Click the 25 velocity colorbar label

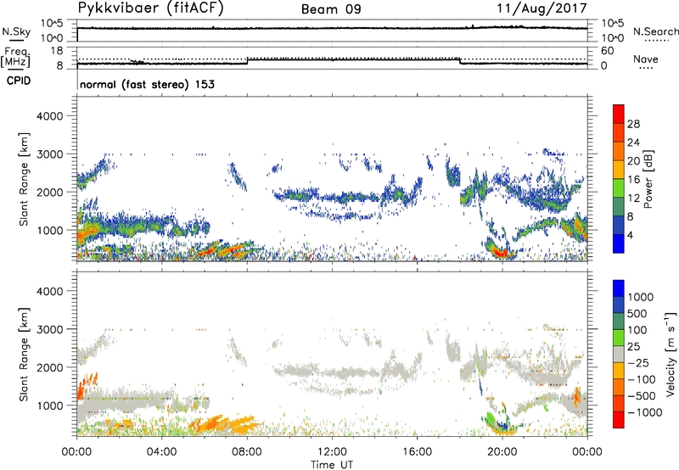(x=633, y=347)
